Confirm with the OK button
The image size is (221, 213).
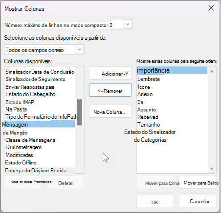tap(155, 202)
